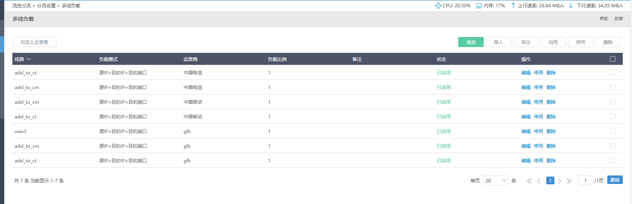Click the page number input field
Image resolution: width=632 pixels, height=204 pixels.
(585, 180)
